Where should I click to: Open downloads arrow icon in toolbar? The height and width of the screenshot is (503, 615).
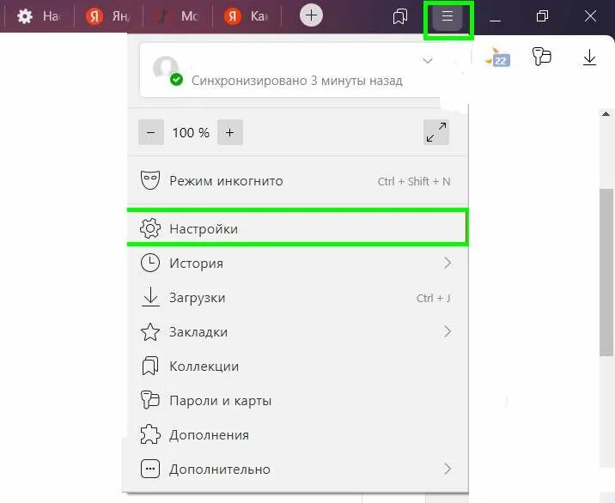tap(589, 58)
